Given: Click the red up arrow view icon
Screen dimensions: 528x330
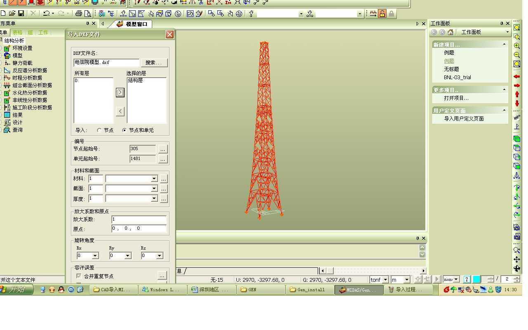Looking at the screenshot, I should 517,95.
